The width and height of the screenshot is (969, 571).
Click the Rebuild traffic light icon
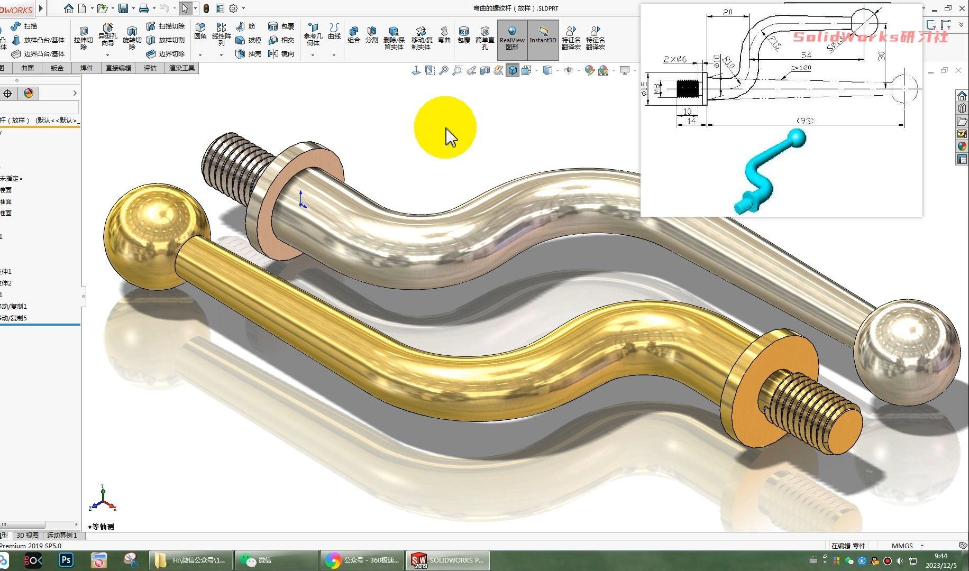tap(206, 8)
